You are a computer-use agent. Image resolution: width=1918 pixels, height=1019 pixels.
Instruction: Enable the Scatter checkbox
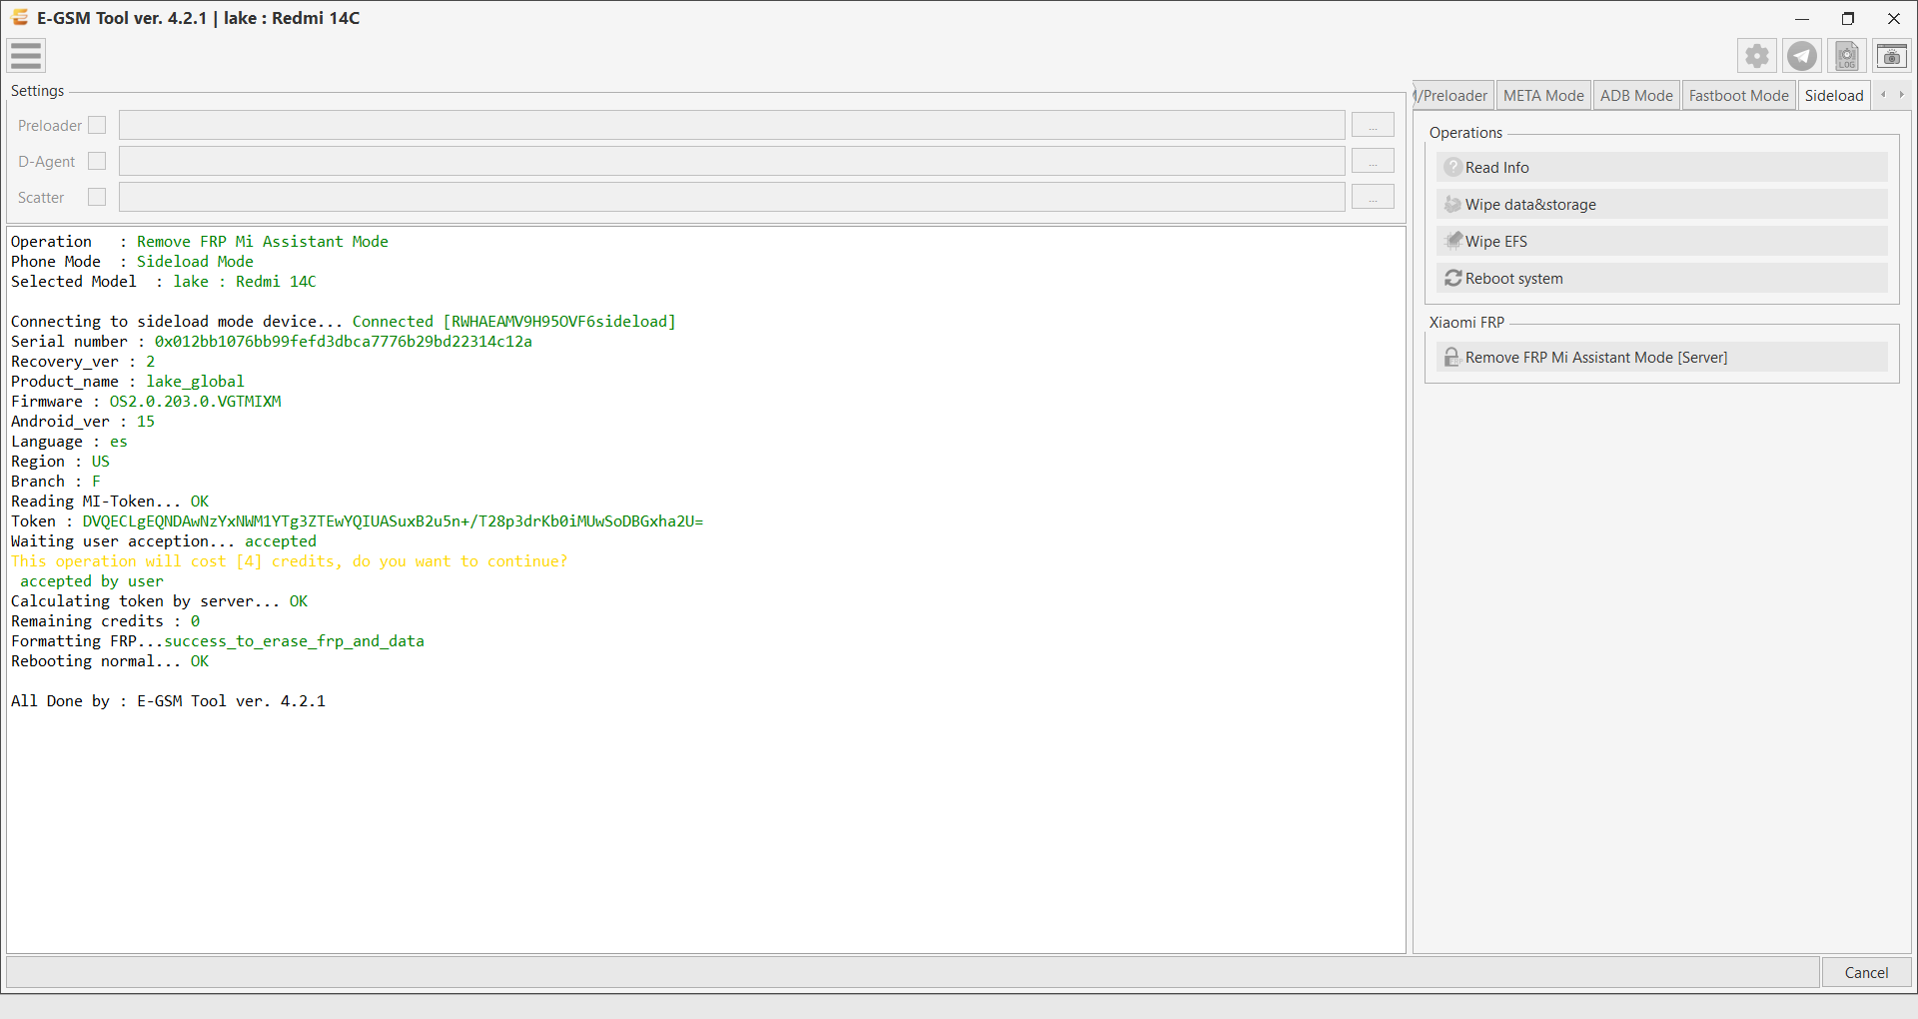point(97,197)
